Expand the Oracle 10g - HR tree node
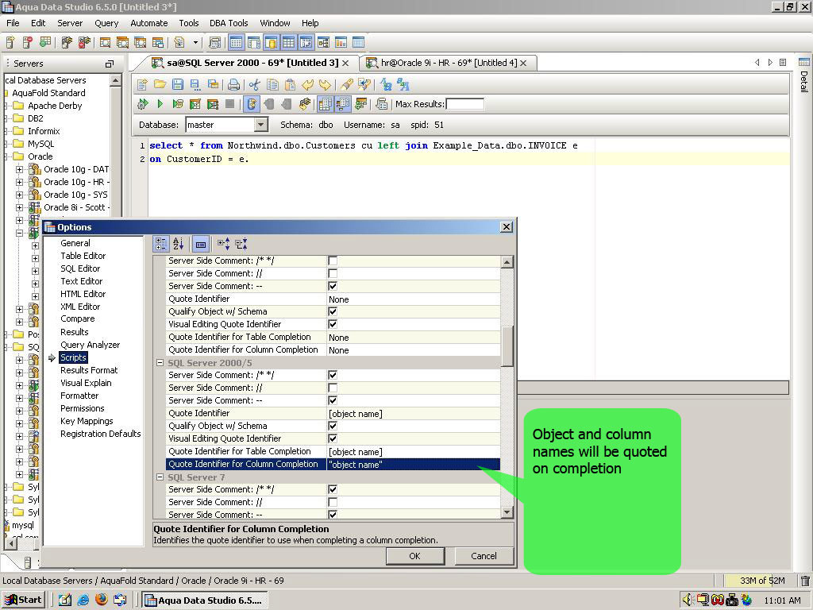813x610 pixels. point(19,182)
